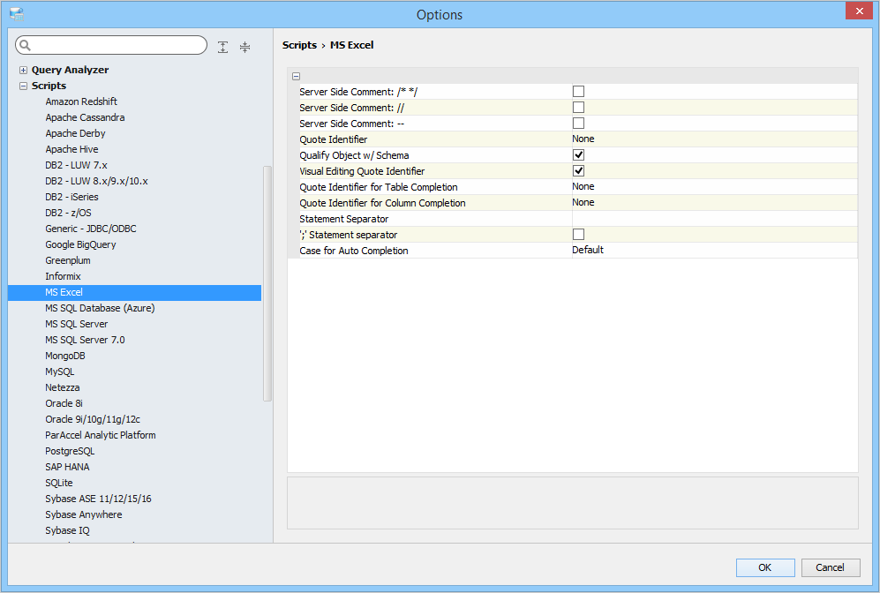Open Quote Identifier value None
The height and width of the screenshot is (593, 880).
click(714, 139)
